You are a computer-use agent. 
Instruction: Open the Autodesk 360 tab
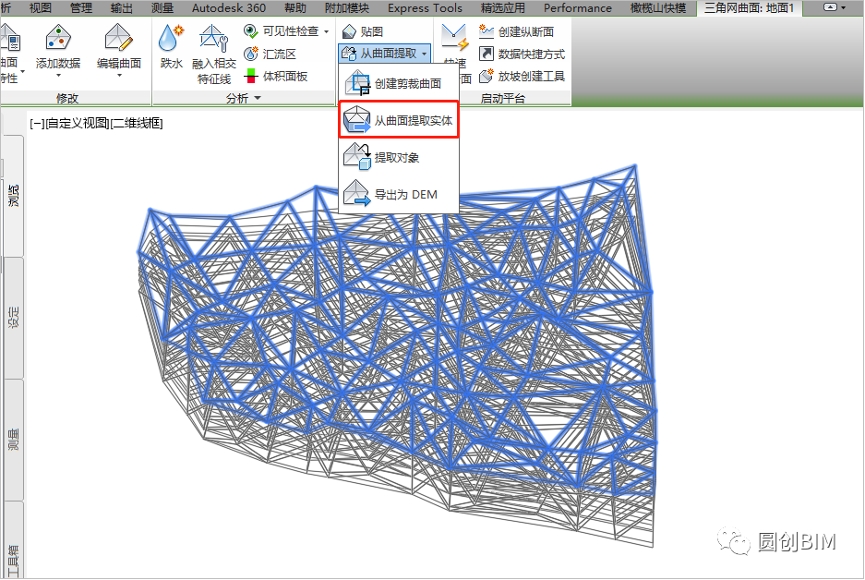point(229,7)
